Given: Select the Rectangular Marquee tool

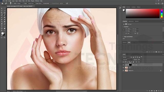Looking at the screenshot, I should pos(5,8).
